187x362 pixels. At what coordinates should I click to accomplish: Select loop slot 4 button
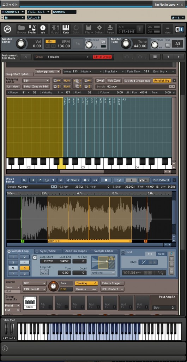click(25, 263)
